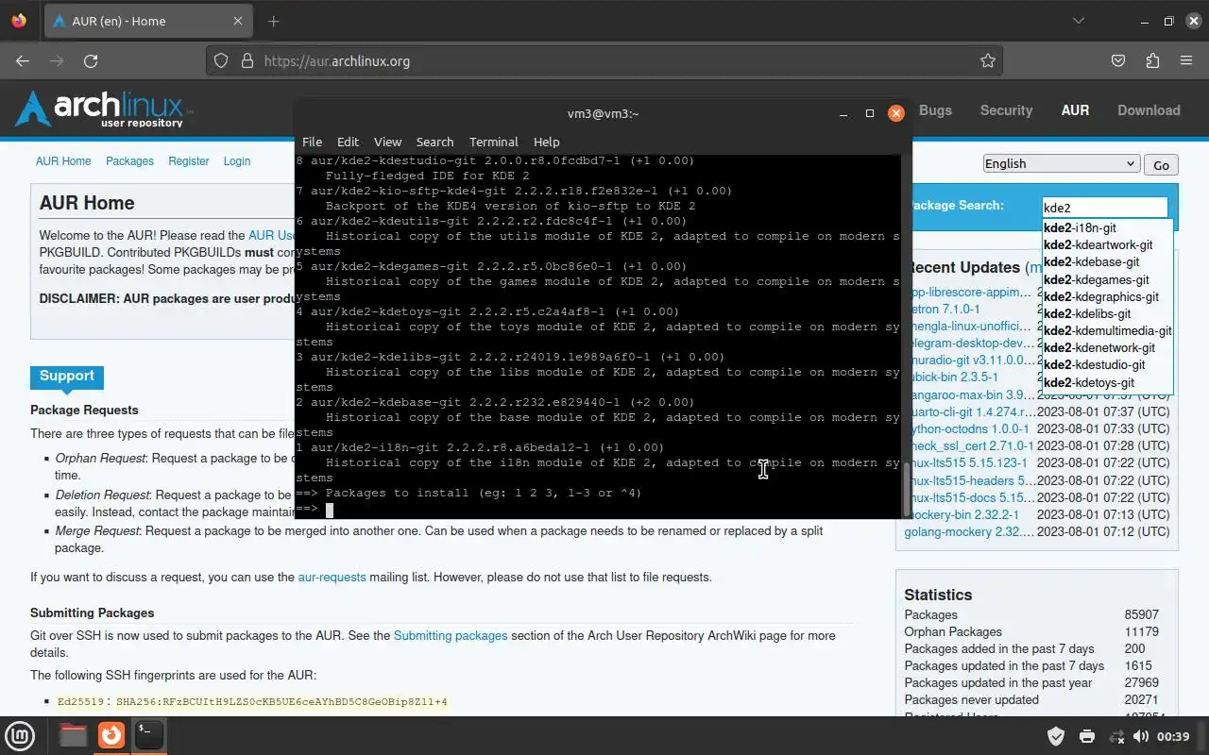Close the vm3@vm3 terminal window
The image size is (1209, 755).
click(x=896, y=113)
